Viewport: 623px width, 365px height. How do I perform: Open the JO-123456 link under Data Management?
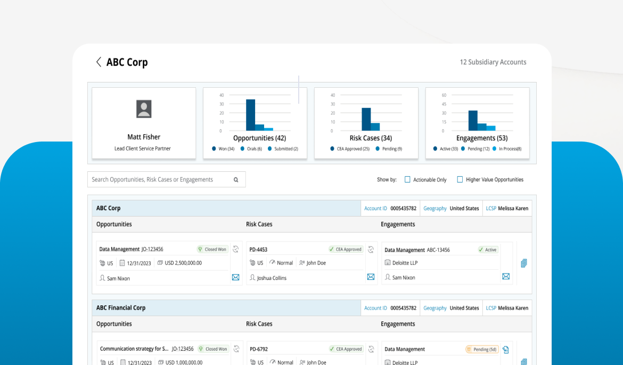pos(152,249)
